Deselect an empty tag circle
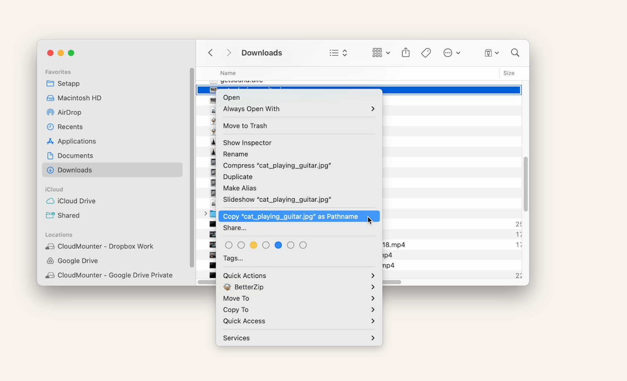This screenshot has height=381, width=627. coord(229,245)
